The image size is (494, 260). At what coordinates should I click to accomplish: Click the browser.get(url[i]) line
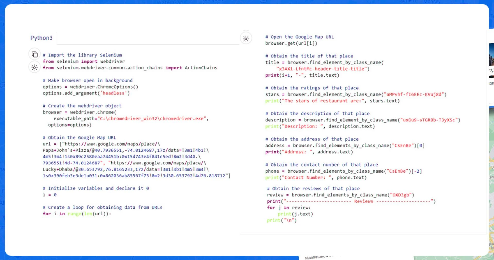point(291,43)
